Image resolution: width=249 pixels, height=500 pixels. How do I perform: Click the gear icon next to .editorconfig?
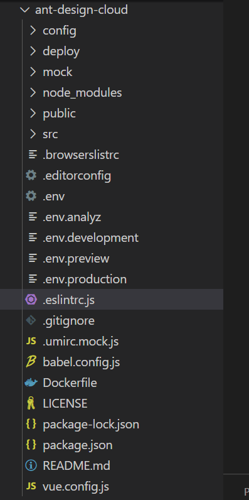(x=31, y=175)
